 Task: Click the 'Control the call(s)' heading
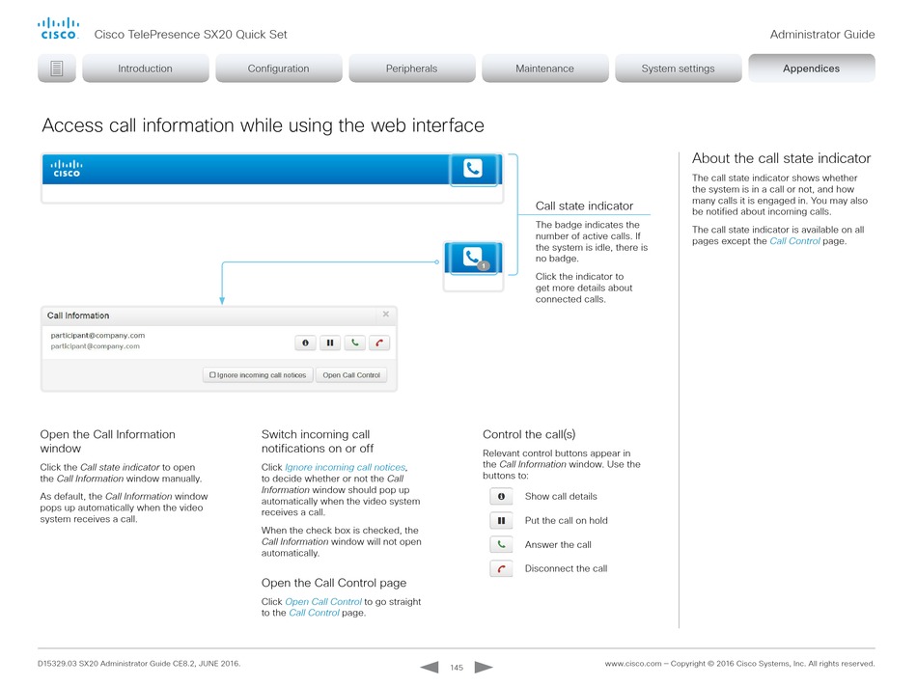coord(529,434)
